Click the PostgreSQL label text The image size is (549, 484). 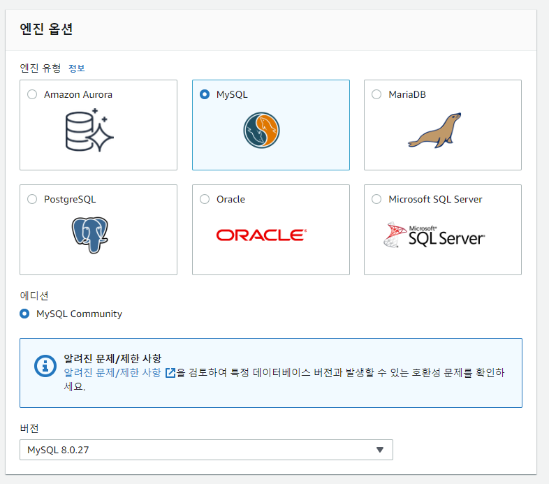[70, 199]
